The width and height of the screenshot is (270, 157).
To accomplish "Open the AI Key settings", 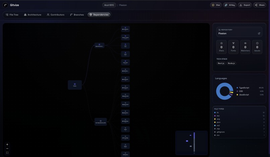I will (230, 5).
